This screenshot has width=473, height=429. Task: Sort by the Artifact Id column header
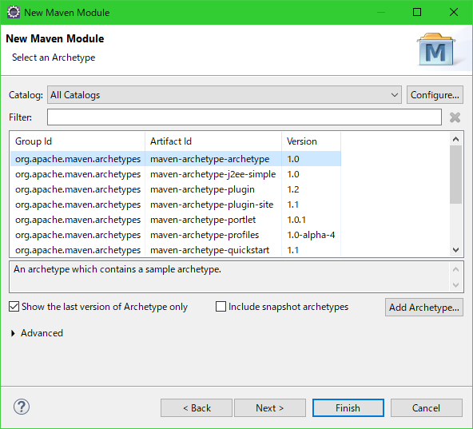tap(213, 141)
